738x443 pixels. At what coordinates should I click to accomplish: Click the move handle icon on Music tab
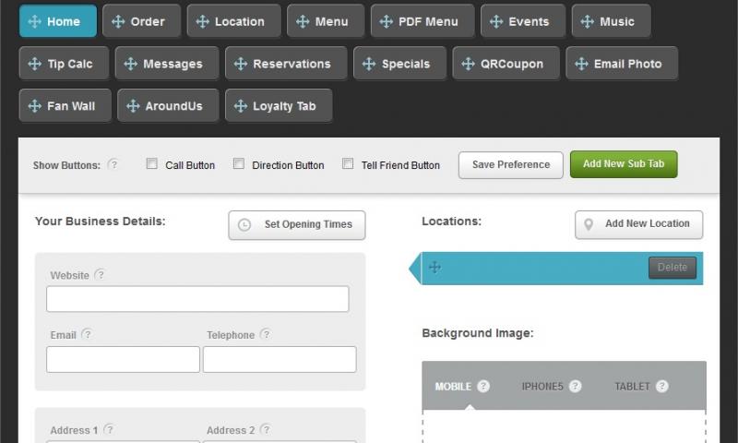coord(587,21)
